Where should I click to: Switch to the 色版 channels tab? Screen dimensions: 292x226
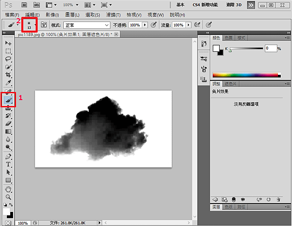tap(229, 207)
